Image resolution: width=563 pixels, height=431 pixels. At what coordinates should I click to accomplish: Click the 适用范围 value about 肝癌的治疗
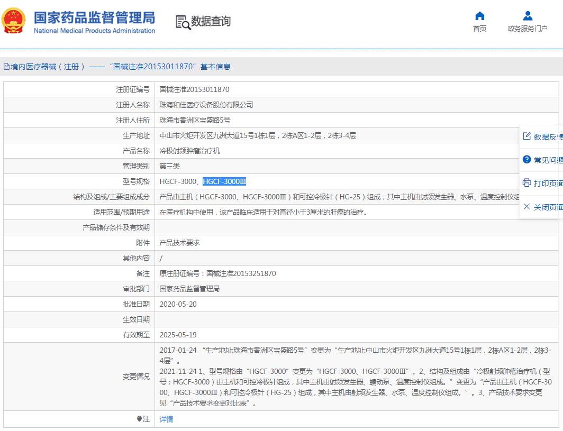264,213
